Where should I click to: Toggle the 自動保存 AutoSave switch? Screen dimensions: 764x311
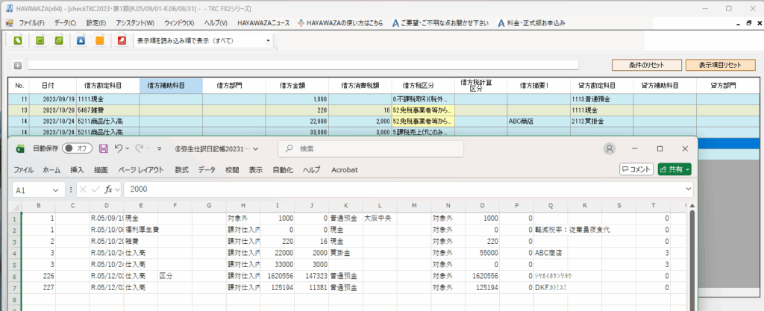coord(77,149)
